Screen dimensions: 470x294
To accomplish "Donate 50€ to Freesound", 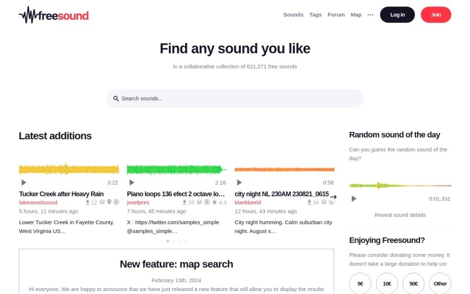I will click(414, 283).
